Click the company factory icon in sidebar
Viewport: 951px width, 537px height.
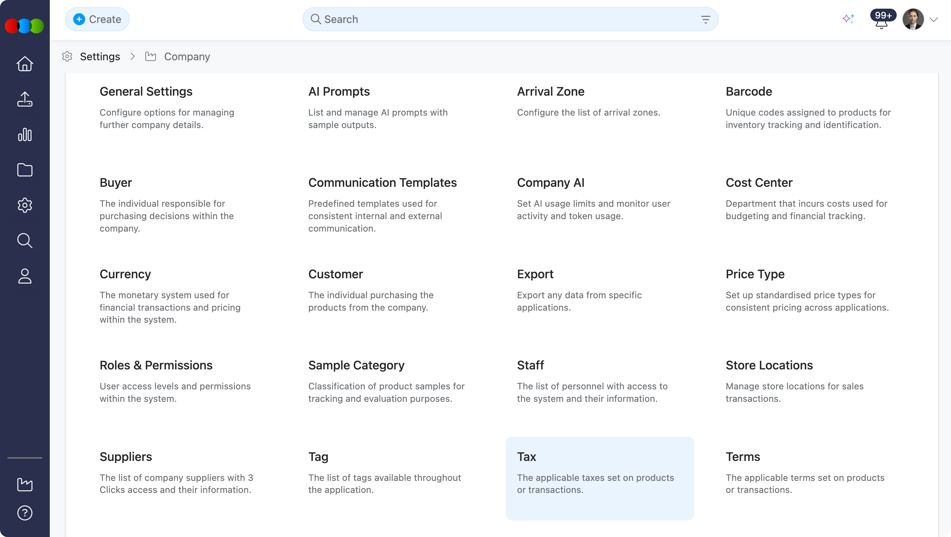25,484
